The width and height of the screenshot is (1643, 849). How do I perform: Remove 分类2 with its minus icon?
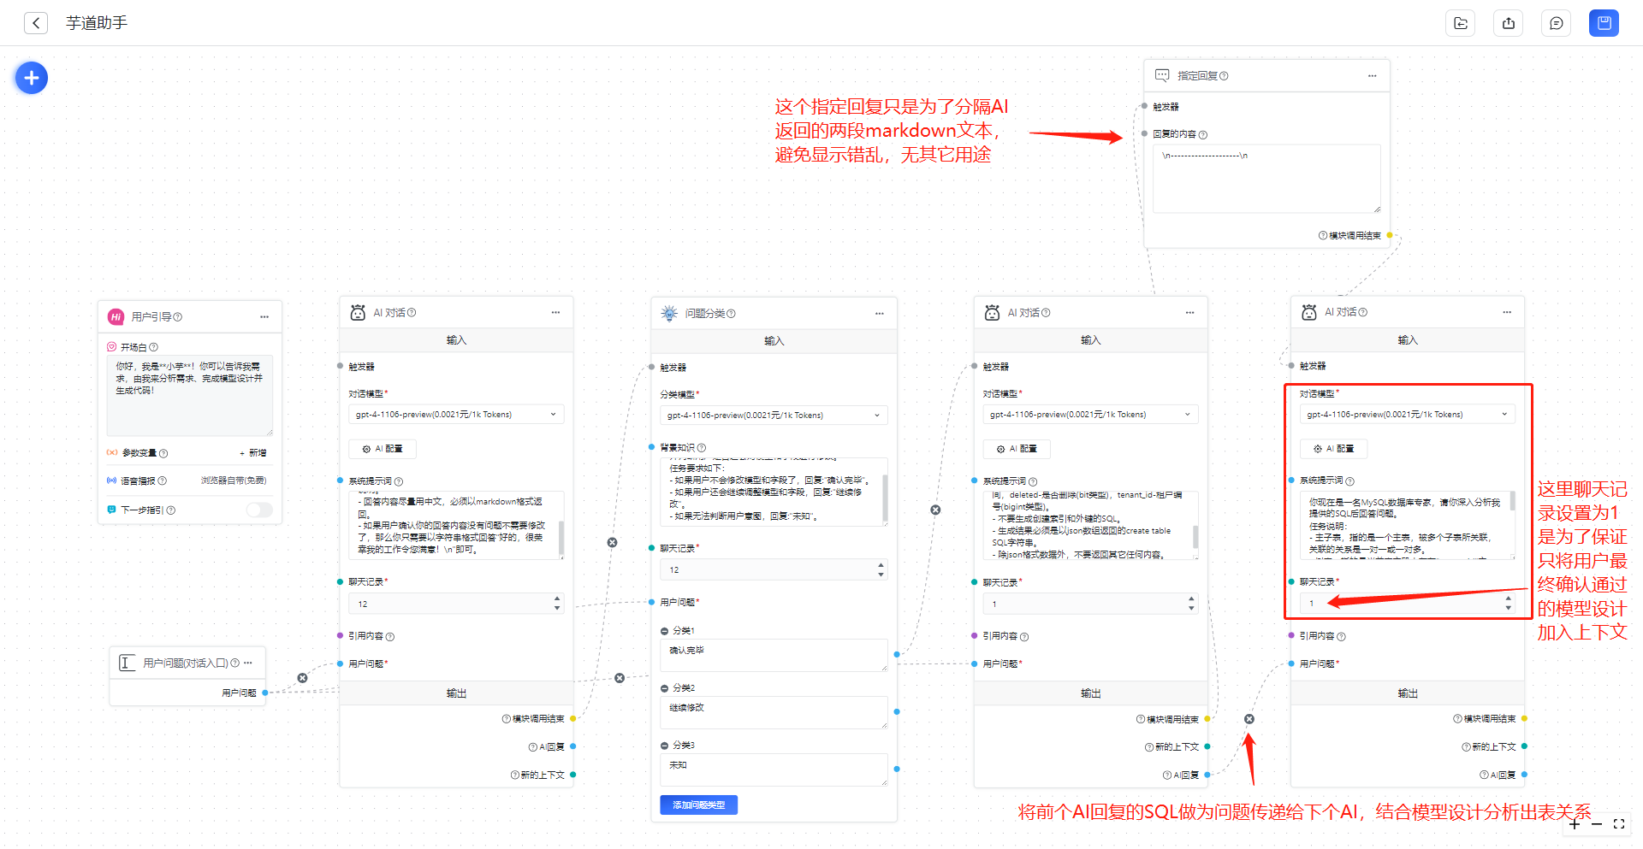click(665, 688)
